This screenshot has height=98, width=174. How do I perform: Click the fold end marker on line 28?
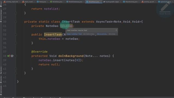[16, 13]
